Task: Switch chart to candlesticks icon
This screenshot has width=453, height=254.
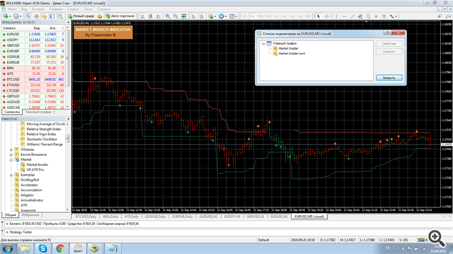Action: [x=150, y=16]
